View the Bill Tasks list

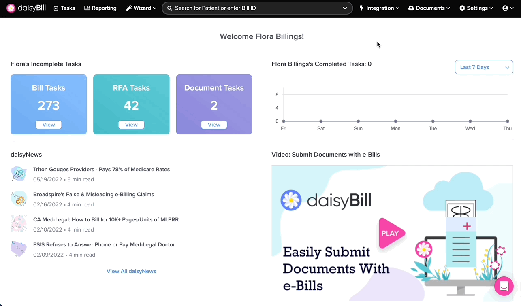[x=49, y=125]
